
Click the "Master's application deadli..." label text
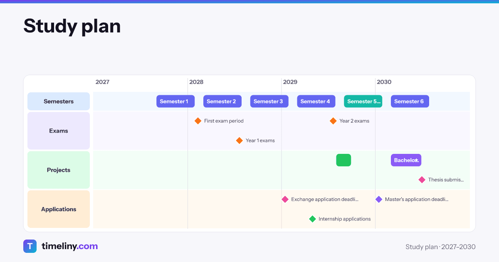pos(417,199)
